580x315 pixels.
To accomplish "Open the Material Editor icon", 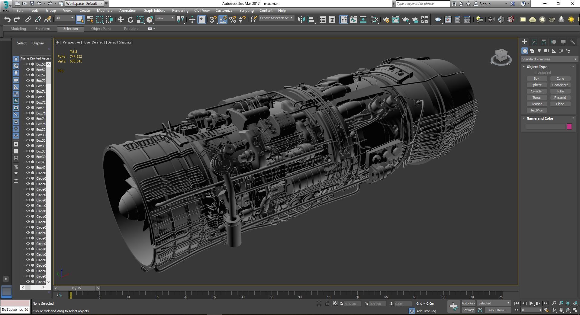I will [375, 20].
